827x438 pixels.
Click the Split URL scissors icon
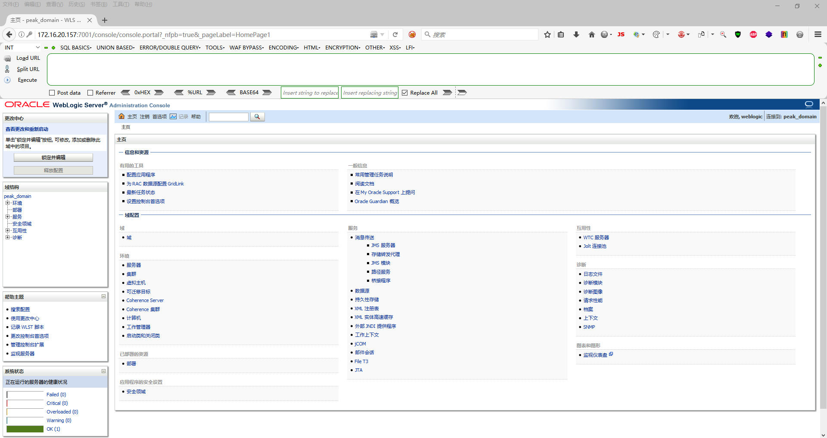[x=8, y=69]
